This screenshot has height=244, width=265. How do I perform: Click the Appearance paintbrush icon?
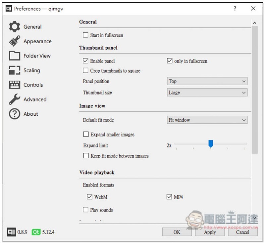[x=14, y=41]
